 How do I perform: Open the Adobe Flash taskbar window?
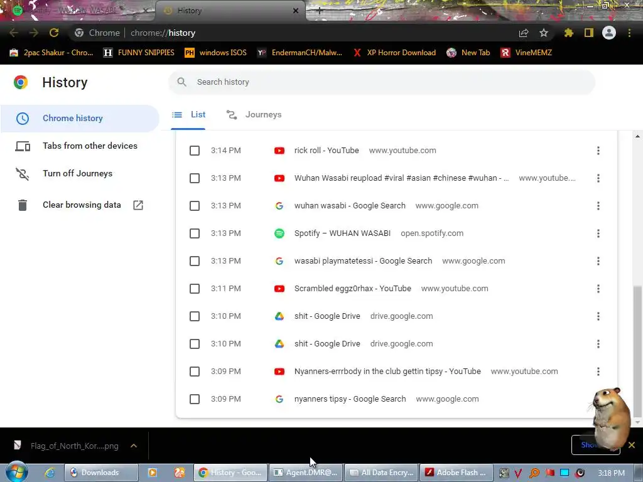click(457, 473)
